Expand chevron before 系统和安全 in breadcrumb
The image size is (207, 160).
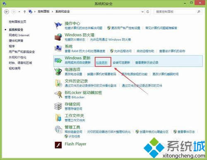pyautogui.click(x=53, y=12)
